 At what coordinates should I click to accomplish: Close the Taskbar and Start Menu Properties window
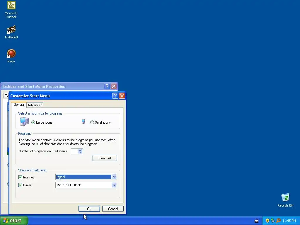click(x=114, y=86)
